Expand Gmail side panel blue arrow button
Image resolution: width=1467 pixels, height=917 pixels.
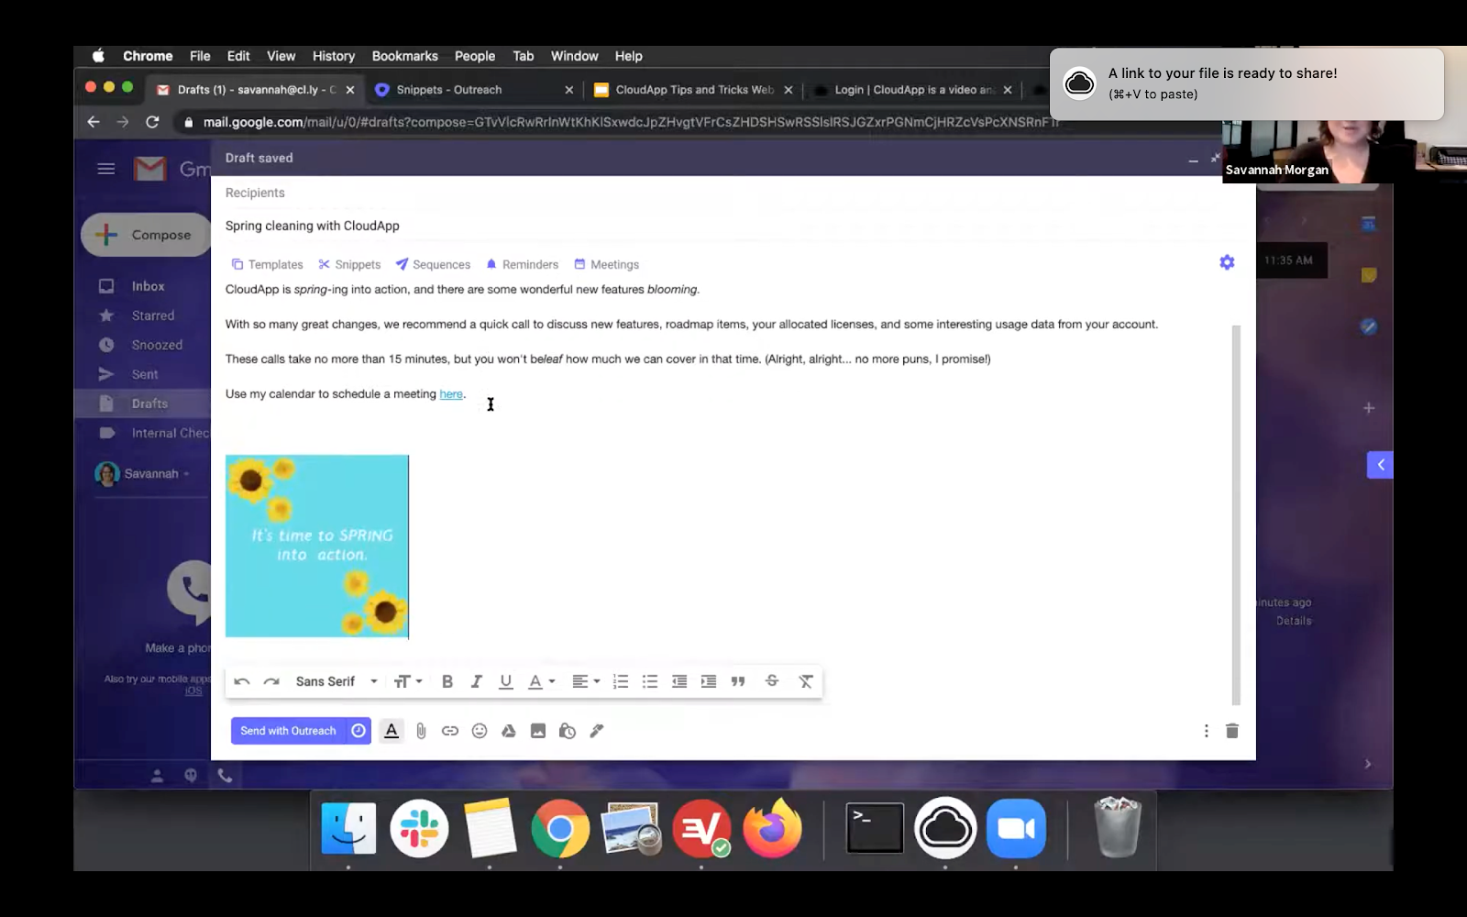[1380, 465]
